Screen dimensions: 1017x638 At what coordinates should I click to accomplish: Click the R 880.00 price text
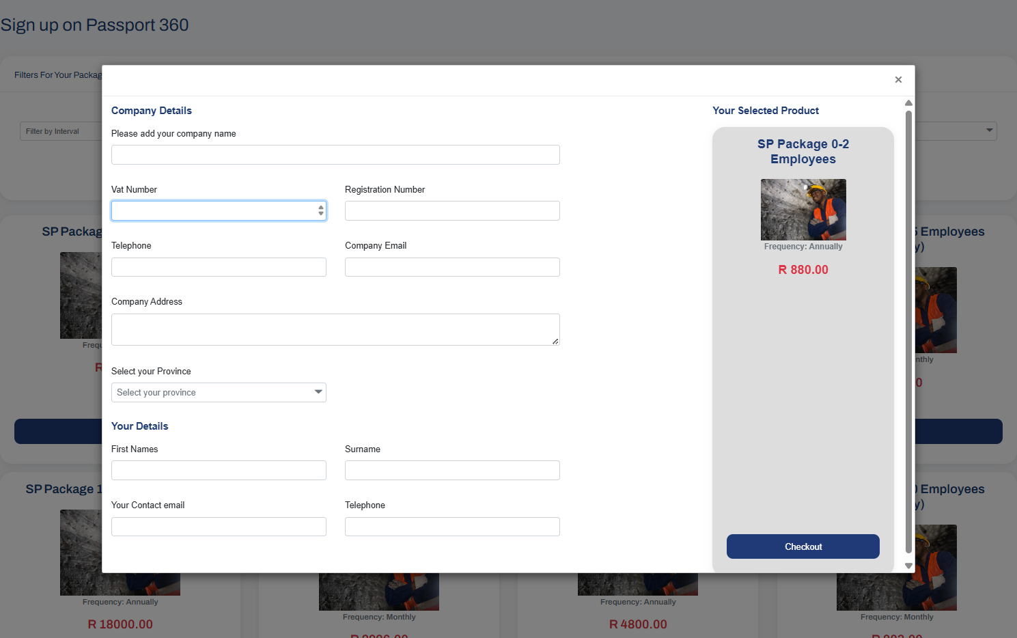(x=803, y=269)
